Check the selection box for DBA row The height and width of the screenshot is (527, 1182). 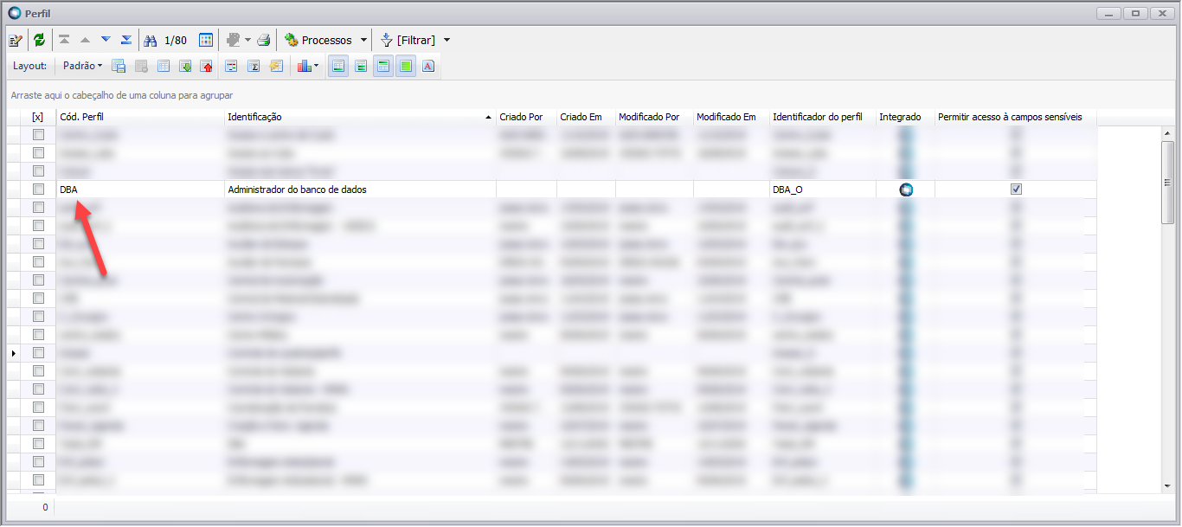(x=38, y=189)
